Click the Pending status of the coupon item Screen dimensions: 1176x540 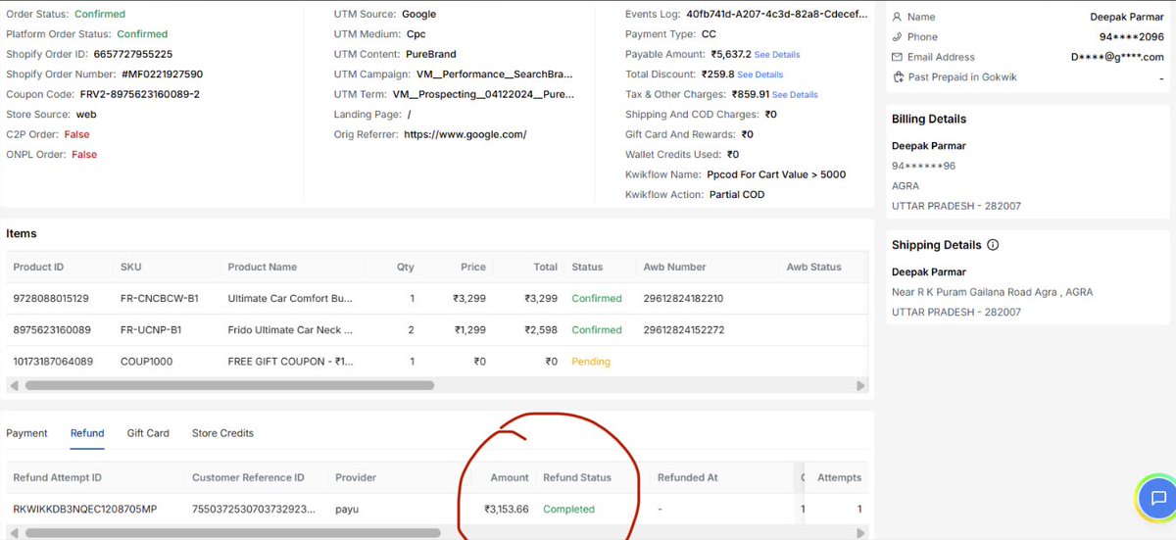pos(591,362)
